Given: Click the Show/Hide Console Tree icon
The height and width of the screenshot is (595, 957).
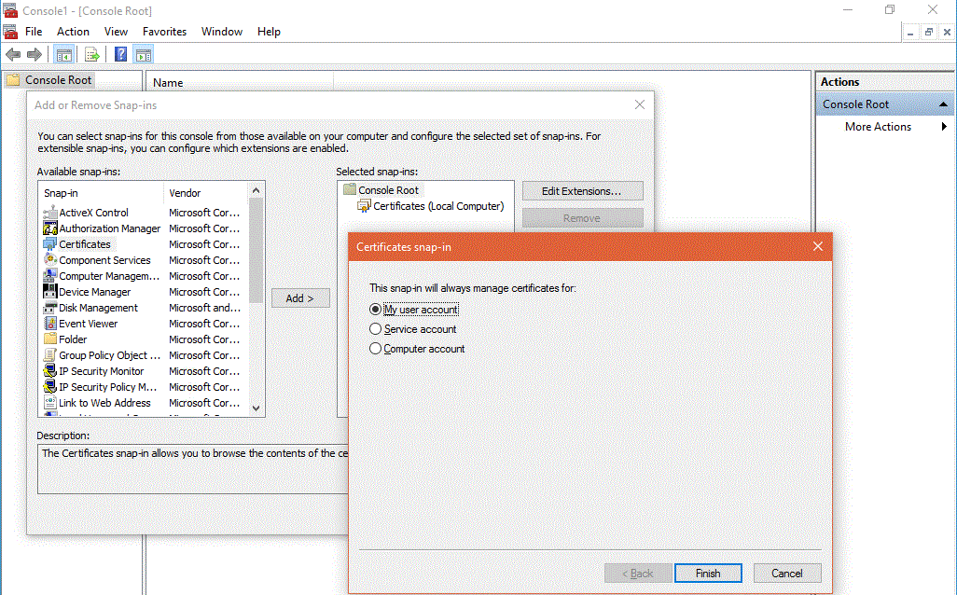Looking at the screenshot, I should coord(64,54).
